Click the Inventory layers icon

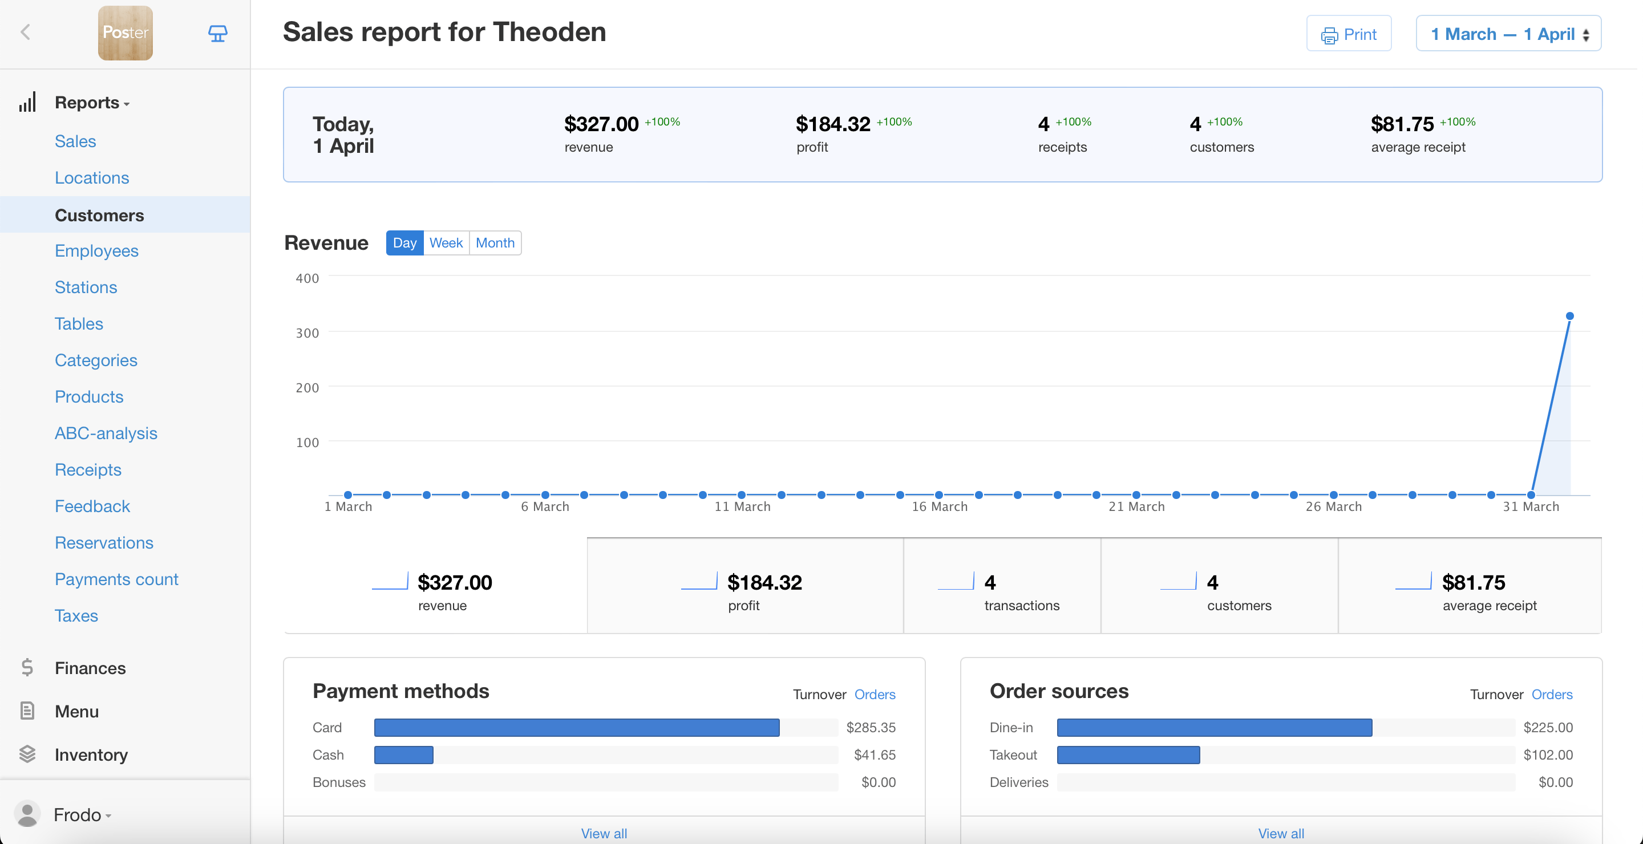tap(27, 754)
